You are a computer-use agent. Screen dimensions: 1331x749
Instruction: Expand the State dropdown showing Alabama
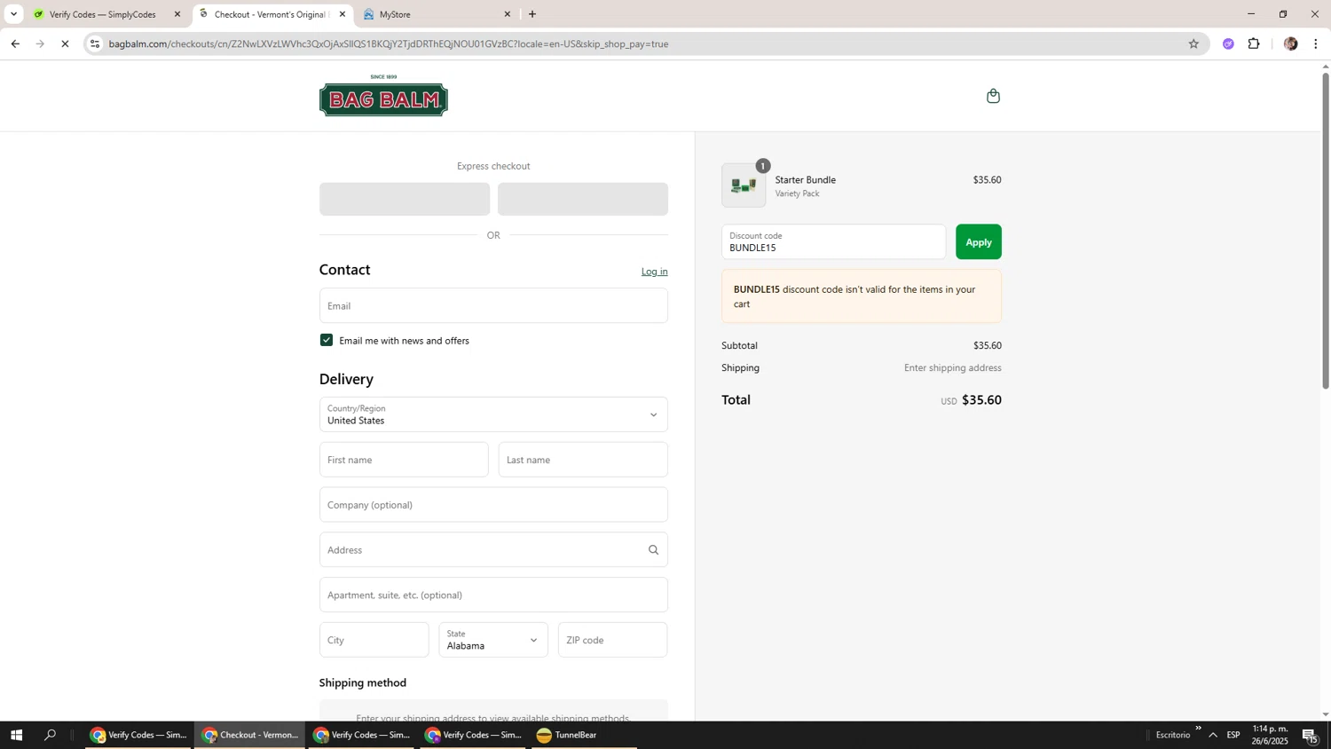pos(493,640)
